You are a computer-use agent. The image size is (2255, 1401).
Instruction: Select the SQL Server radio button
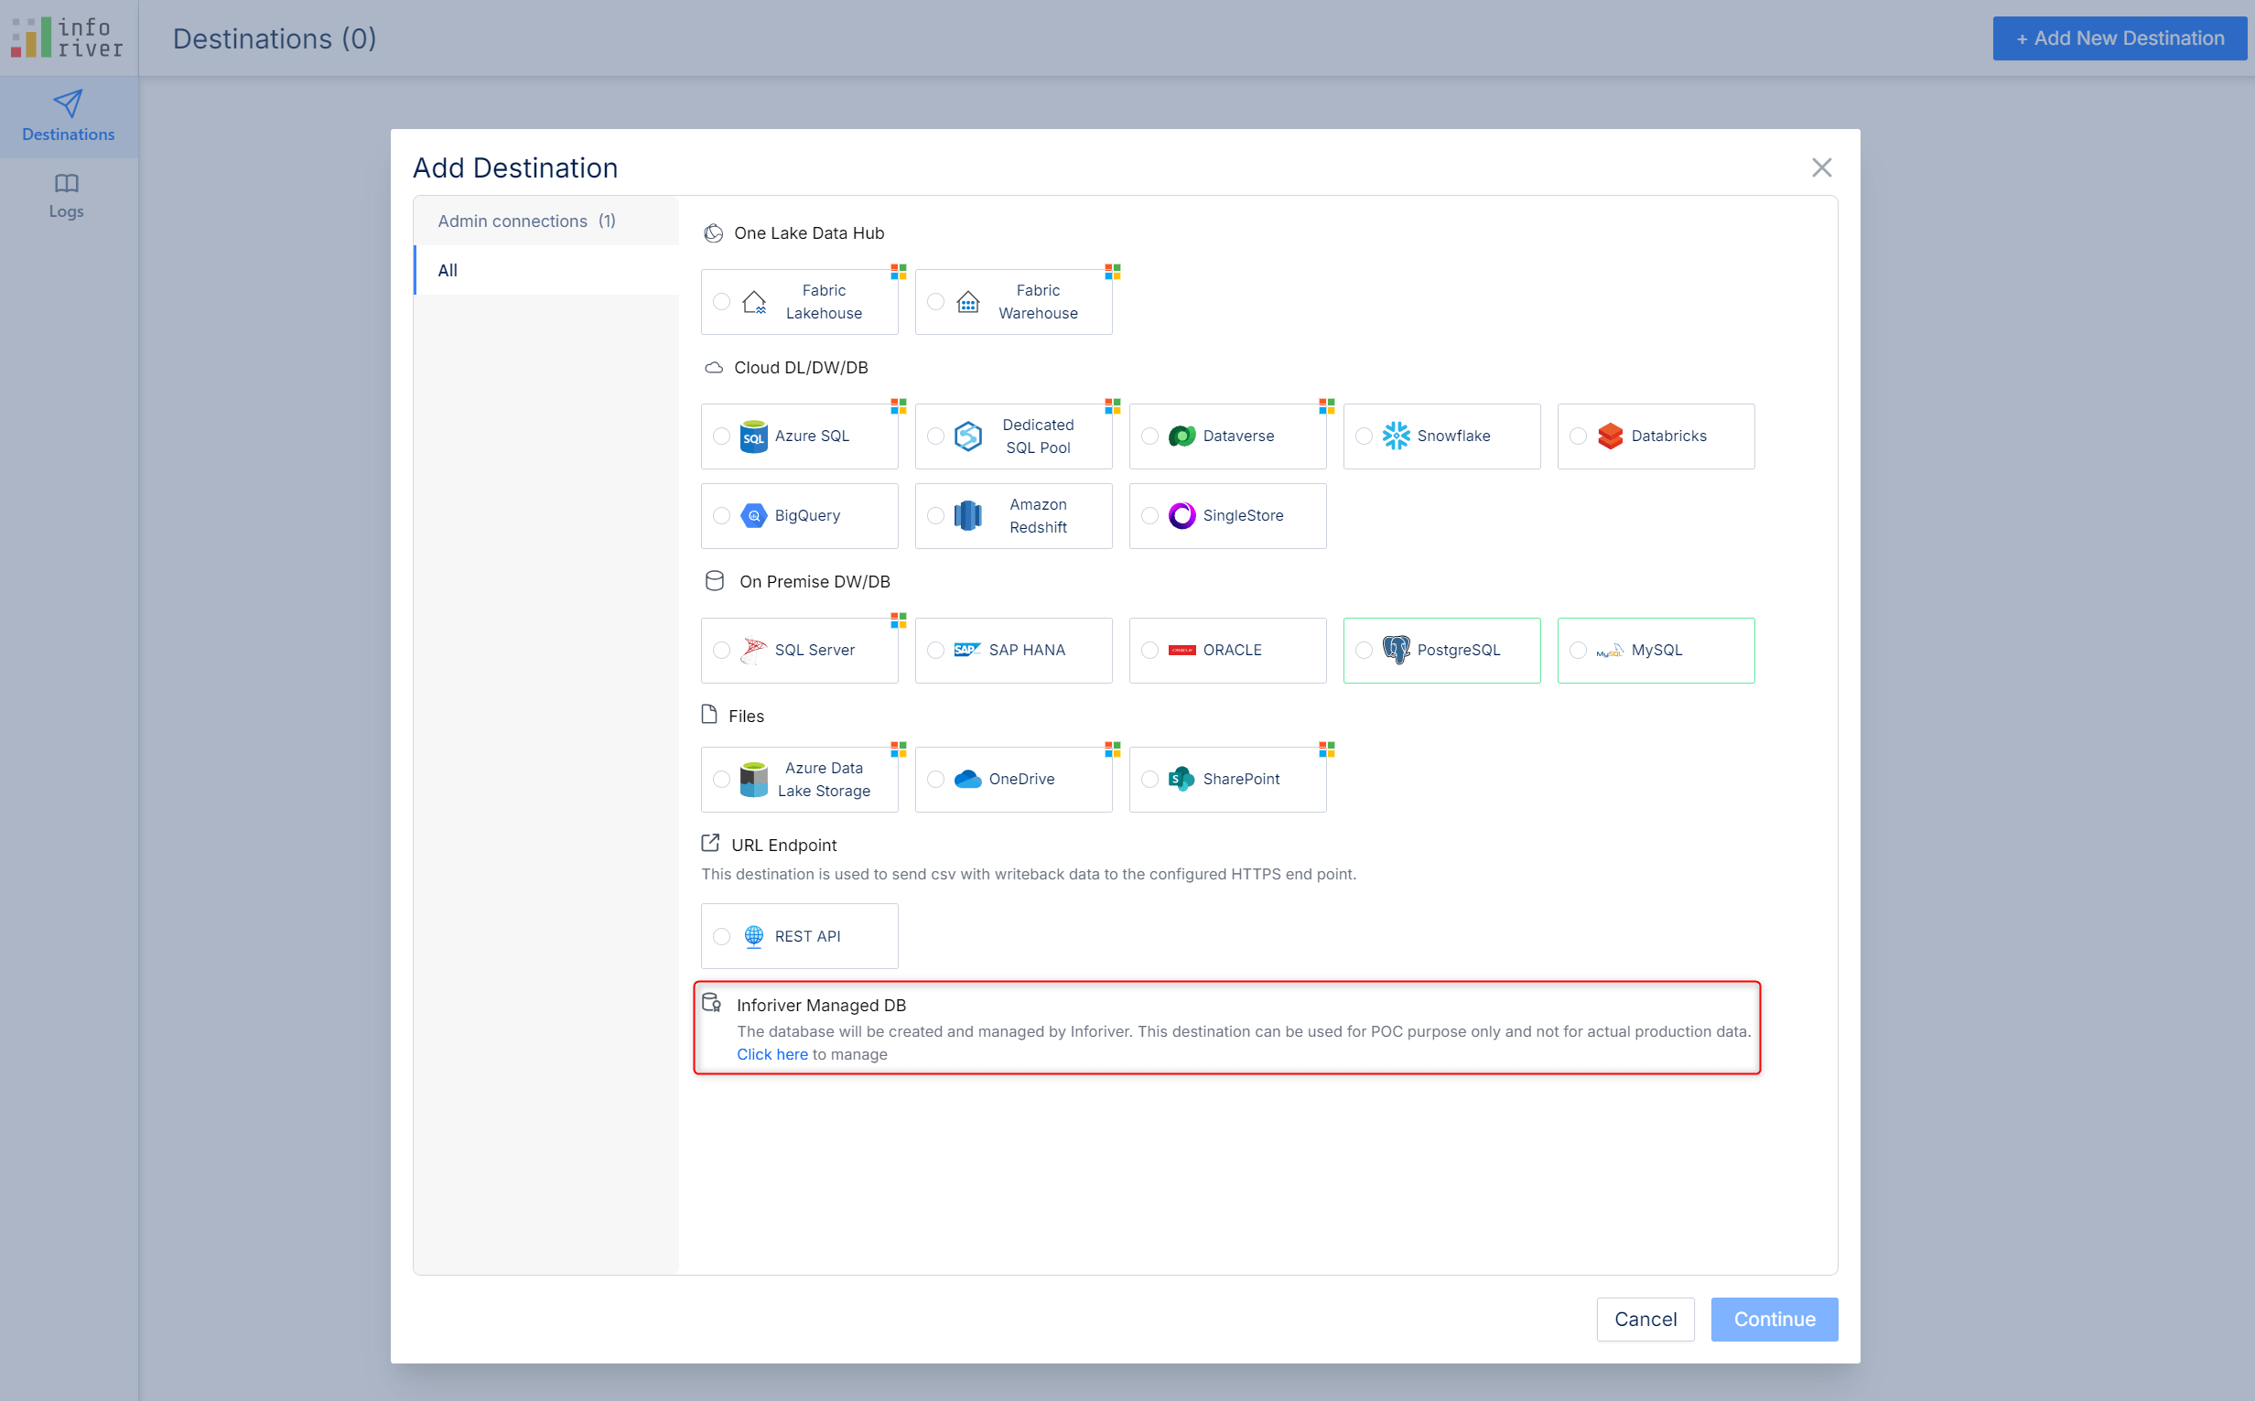(x=722, y=651)
